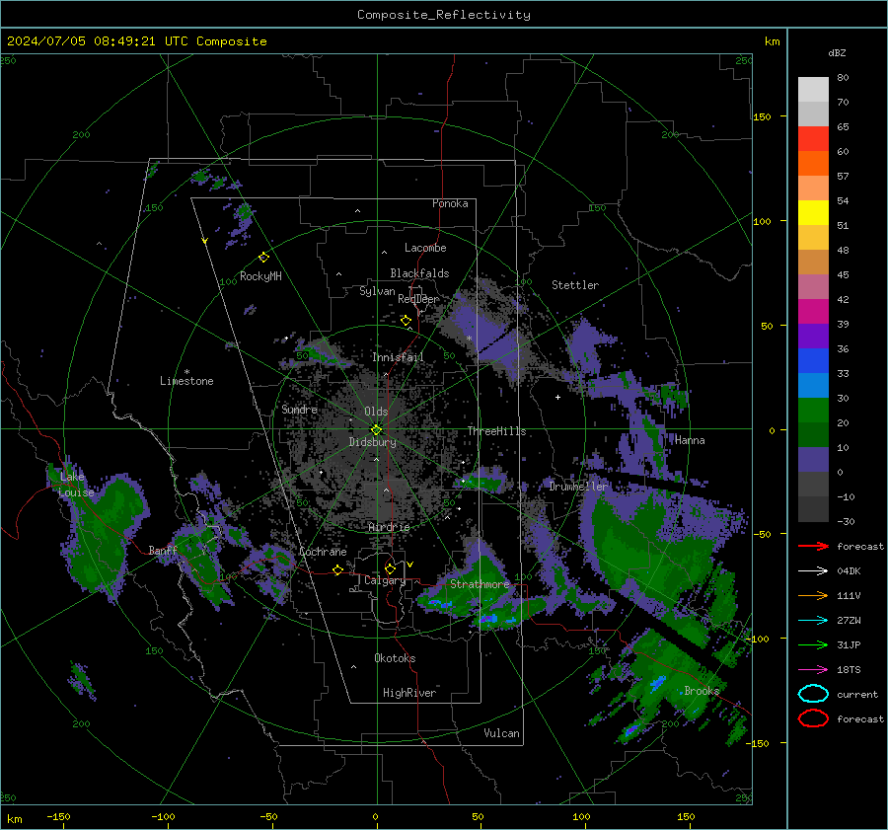Screen dimensions: 888x830
Task: Click the Blackfalds city label
Action: 419,273
